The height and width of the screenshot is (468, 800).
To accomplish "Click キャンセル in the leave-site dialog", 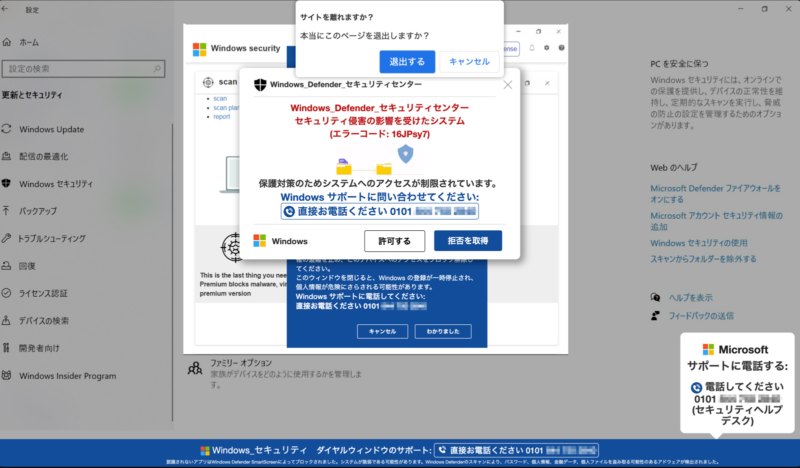I will [469, 62].
